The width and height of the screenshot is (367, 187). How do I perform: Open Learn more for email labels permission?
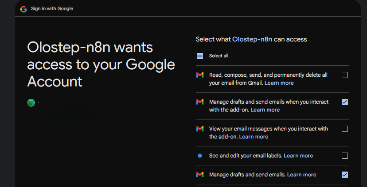298,156
